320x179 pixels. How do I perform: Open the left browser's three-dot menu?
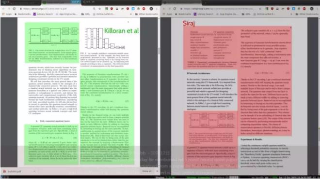(157, 9)
